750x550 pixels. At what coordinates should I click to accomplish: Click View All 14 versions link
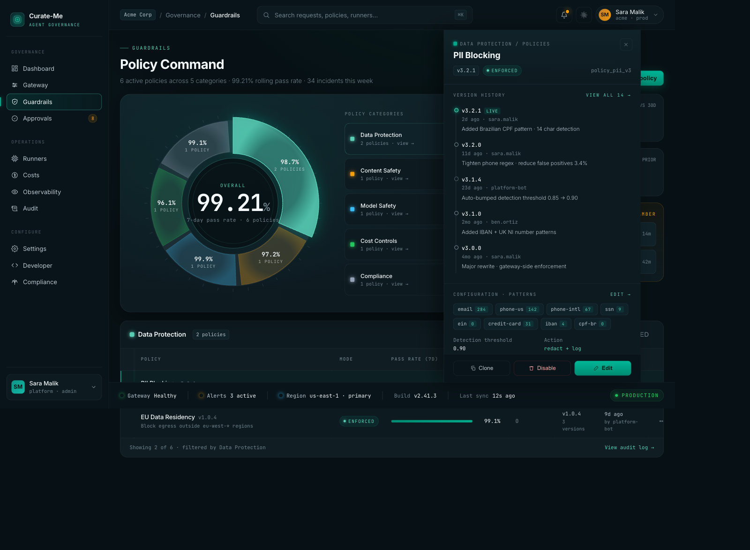(x=607, y=95)
